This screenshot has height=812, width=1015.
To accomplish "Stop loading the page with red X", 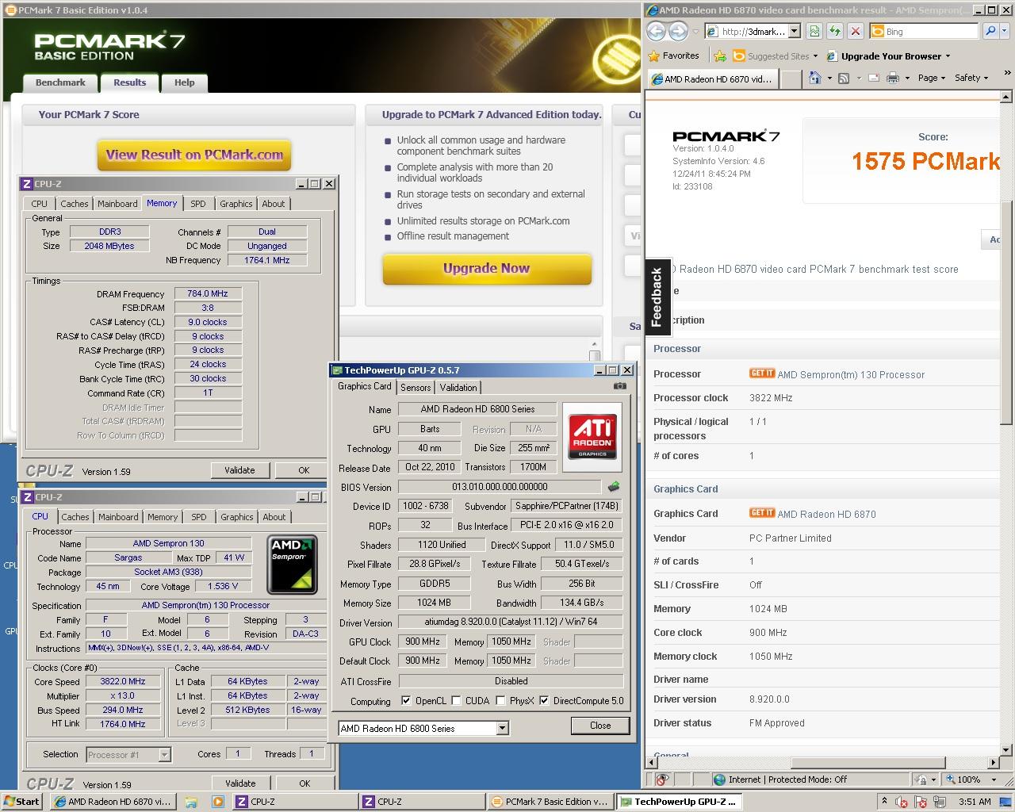I will click(x=855, y=31).
